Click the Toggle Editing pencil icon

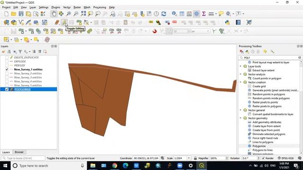(64, 22)
